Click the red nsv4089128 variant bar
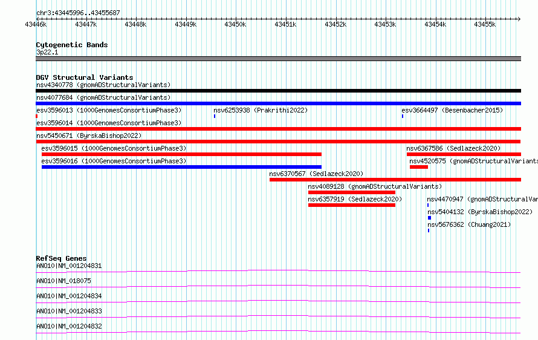 [x=352, y=192]
